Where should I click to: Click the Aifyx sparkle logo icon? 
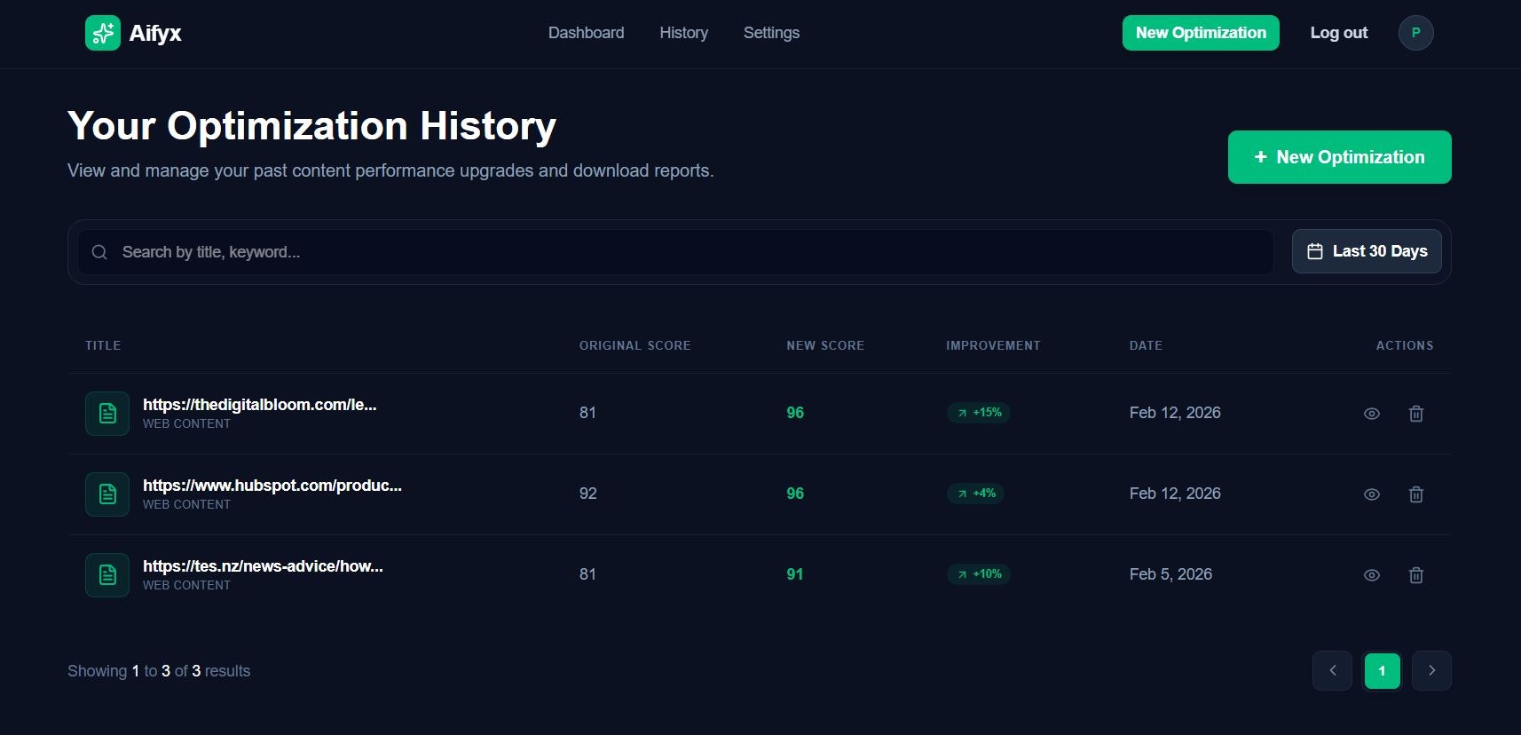pyautogui.click(x=103, y=33)
